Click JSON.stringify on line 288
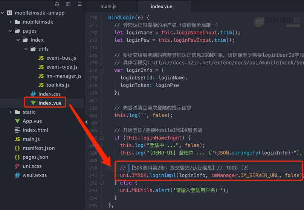This screenshot has height=210, width=304. click(x=237, y=153)
